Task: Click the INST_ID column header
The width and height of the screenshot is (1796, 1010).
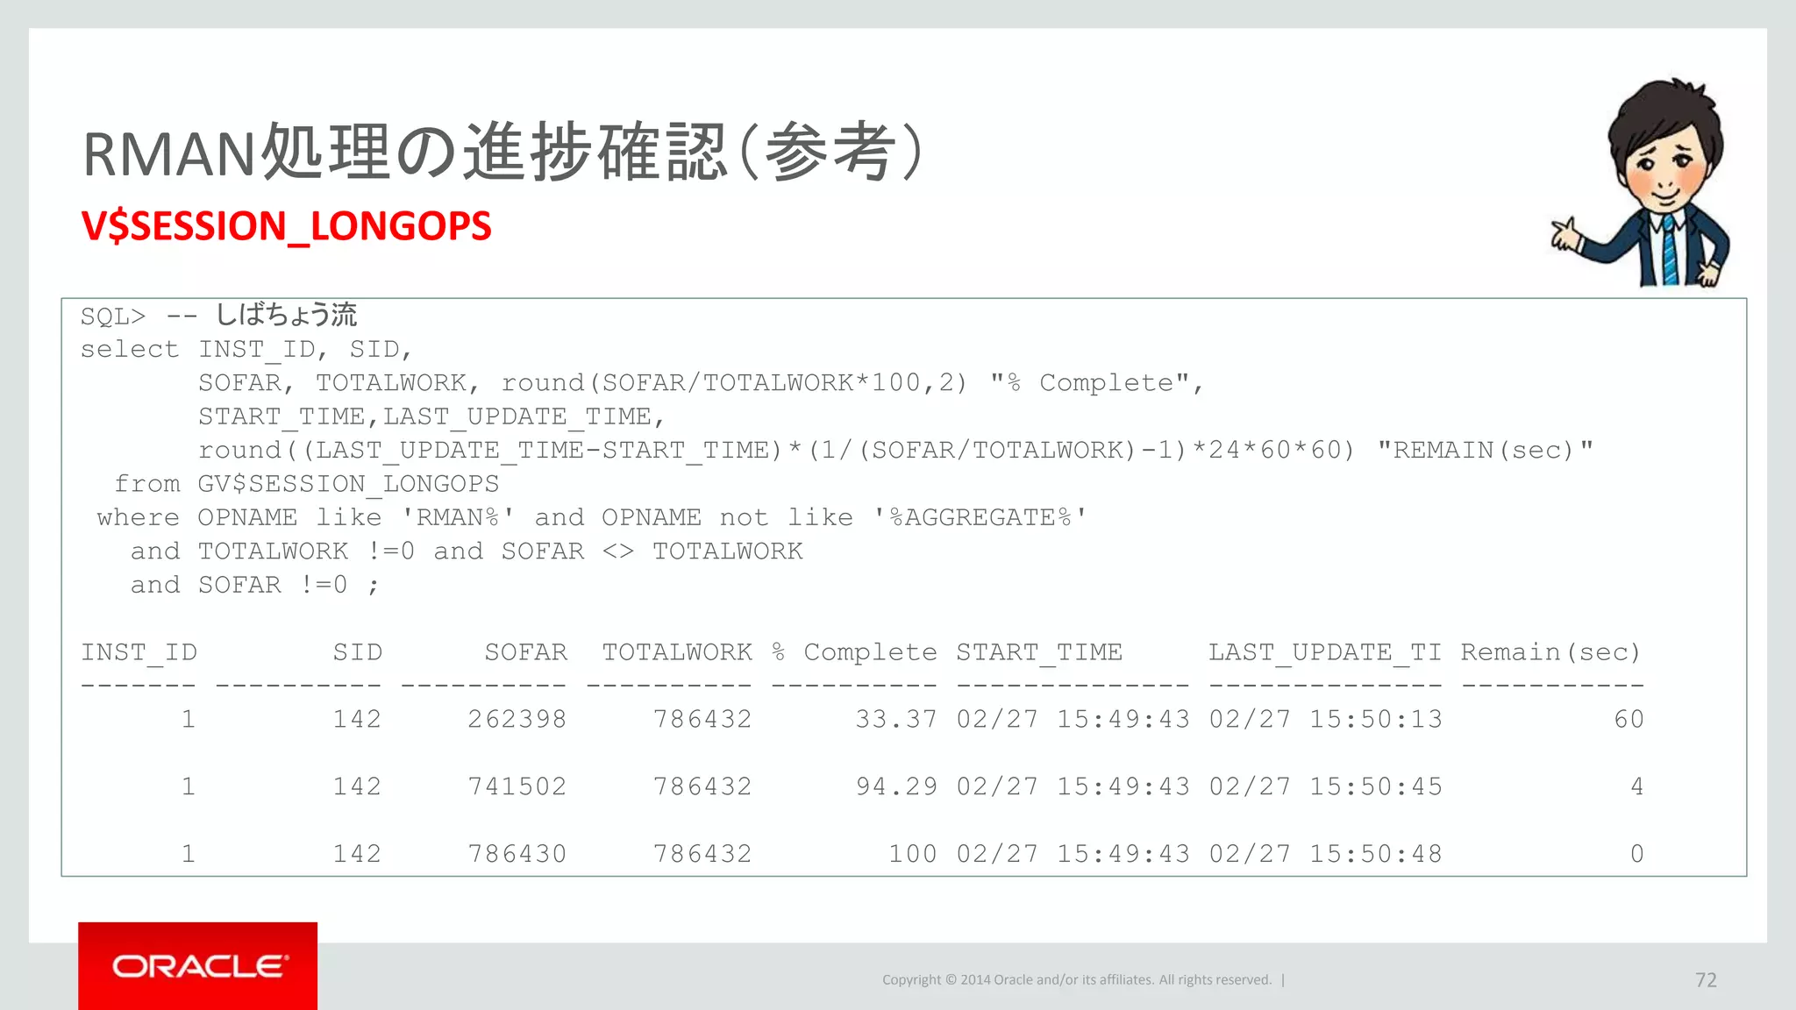Action: pyautogui.click(x=139, y=652)
